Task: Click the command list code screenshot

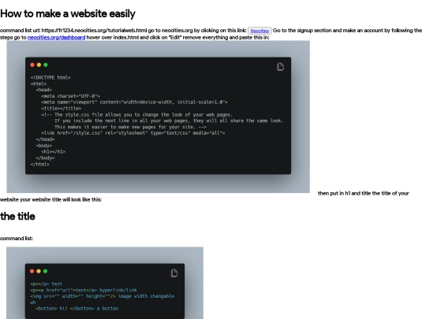Action: coord(105,283)
